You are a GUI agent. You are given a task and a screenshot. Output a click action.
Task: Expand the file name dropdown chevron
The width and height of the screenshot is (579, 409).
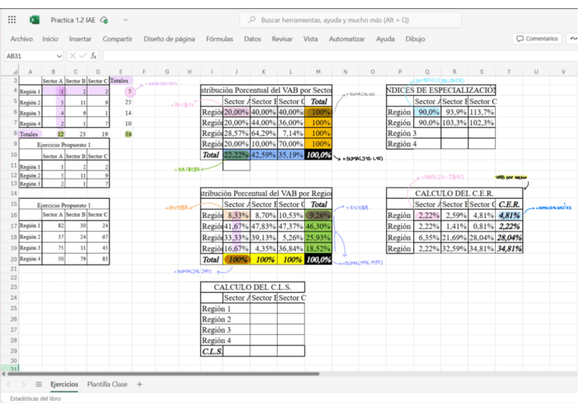click(124, 20)
